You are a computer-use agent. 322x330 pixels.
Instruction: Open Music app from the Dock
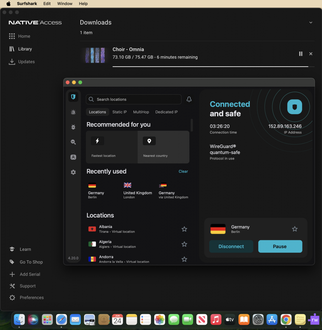click(216, 319)
